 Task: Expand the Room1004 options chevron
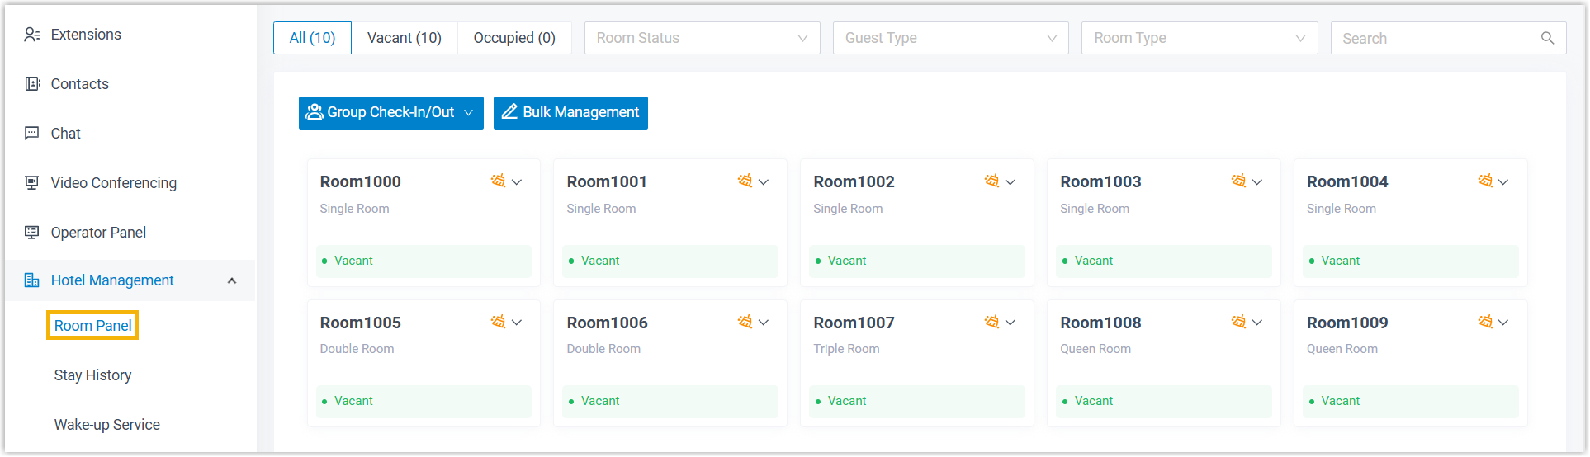1503,182
